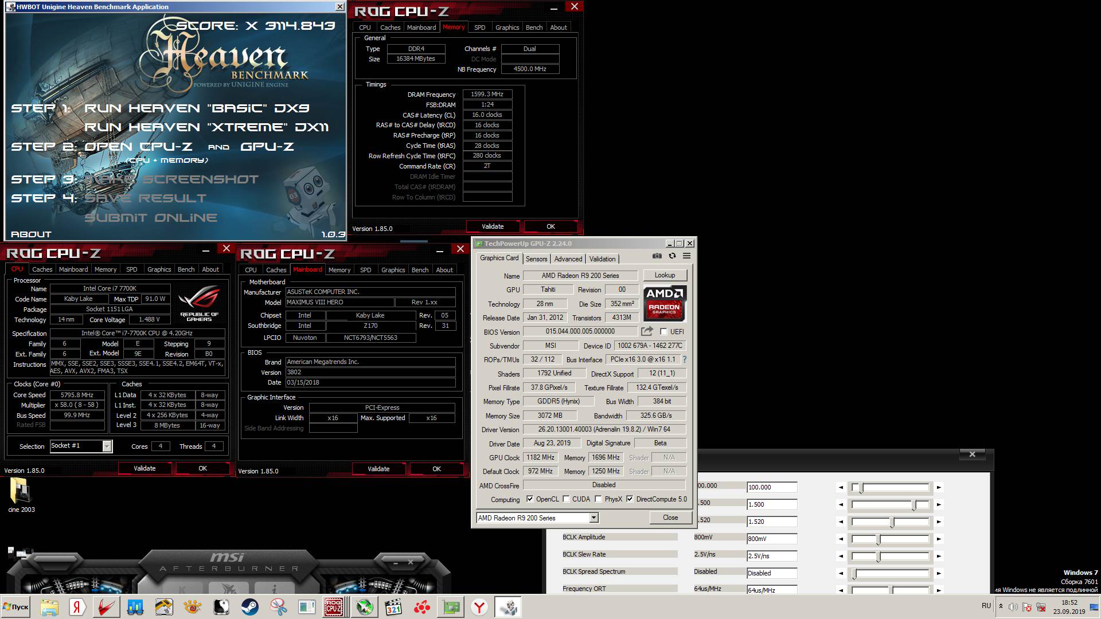Viewport: 1101px width, 619px height.
Task: Open the red checkmark app in taskbar
Action: pyautogui.click(x=106, y=607)
